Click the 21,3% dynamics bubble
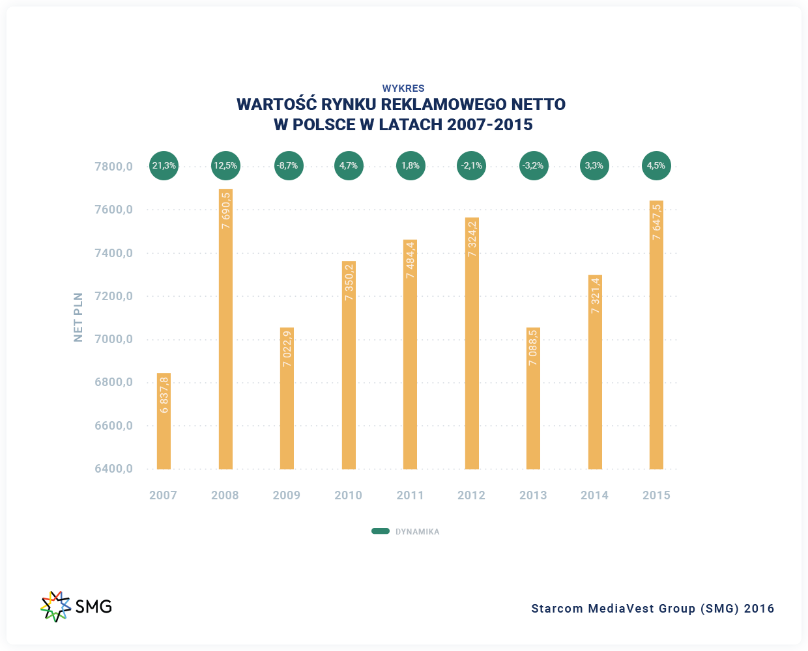 click(x=164, y=165)
